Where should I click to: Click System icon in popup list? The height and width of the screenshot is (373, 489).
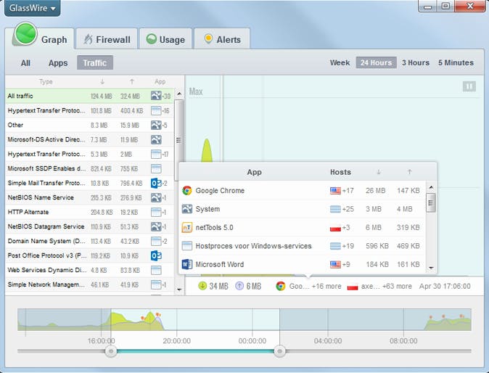(186, 209)
